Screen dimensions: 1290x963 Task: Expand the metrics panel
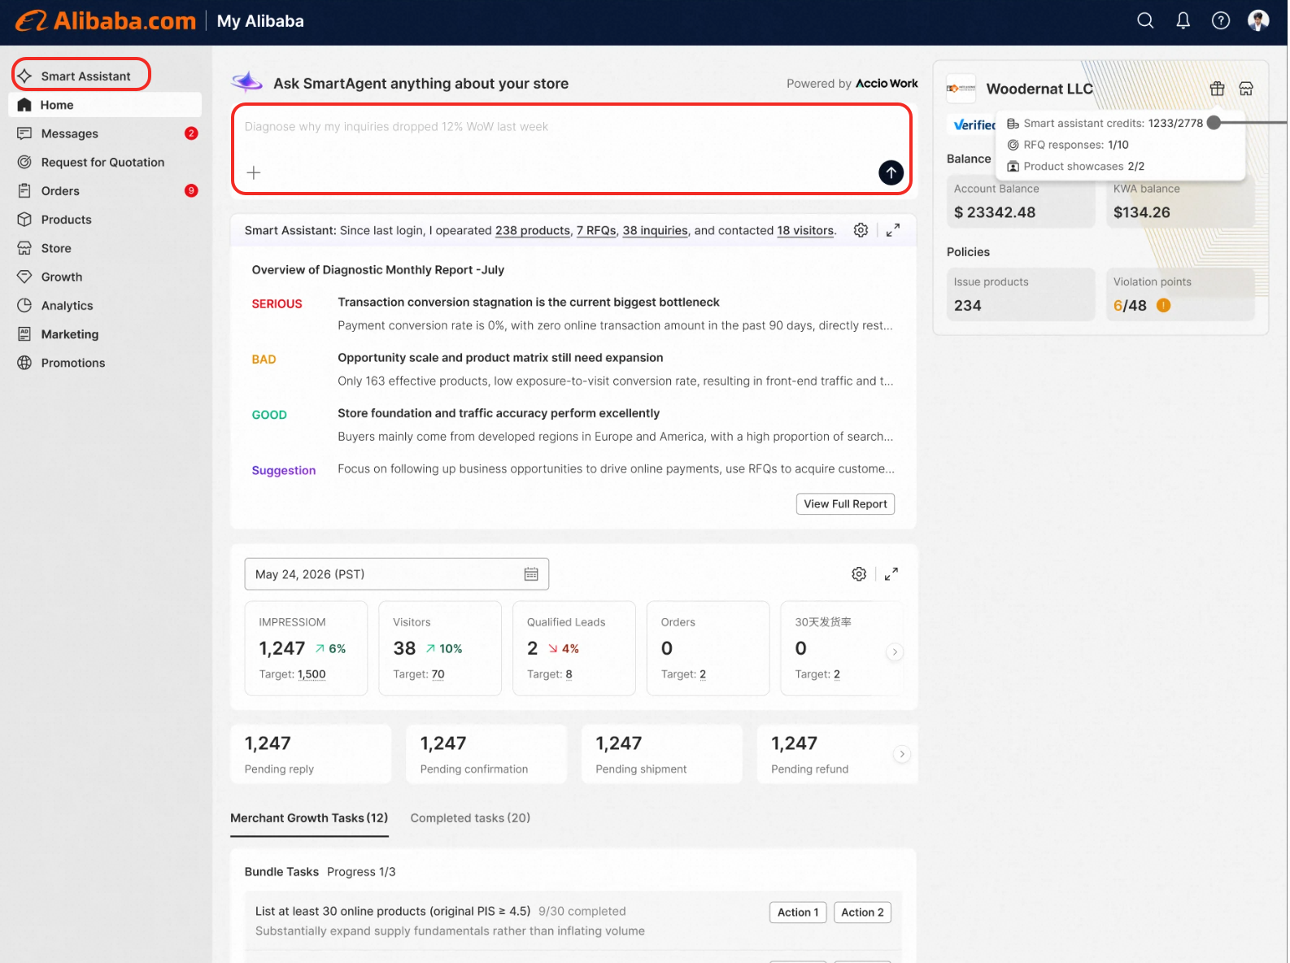891,574
